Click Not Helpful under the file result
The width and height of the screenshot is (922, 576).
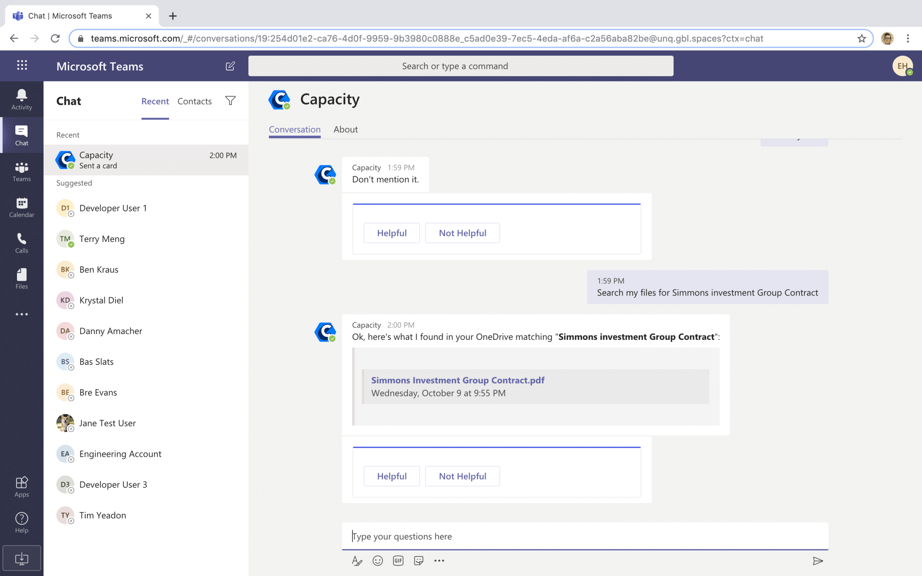(462, 476)
